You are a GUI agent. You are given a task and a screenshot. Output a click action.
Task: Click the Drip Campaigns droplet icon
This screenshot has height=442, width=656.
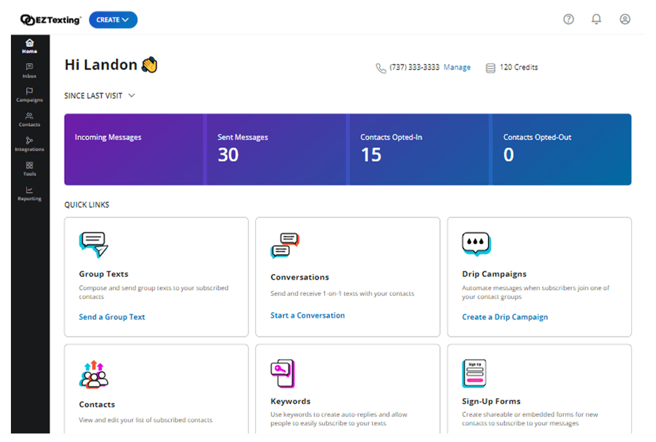click(476, 244)
